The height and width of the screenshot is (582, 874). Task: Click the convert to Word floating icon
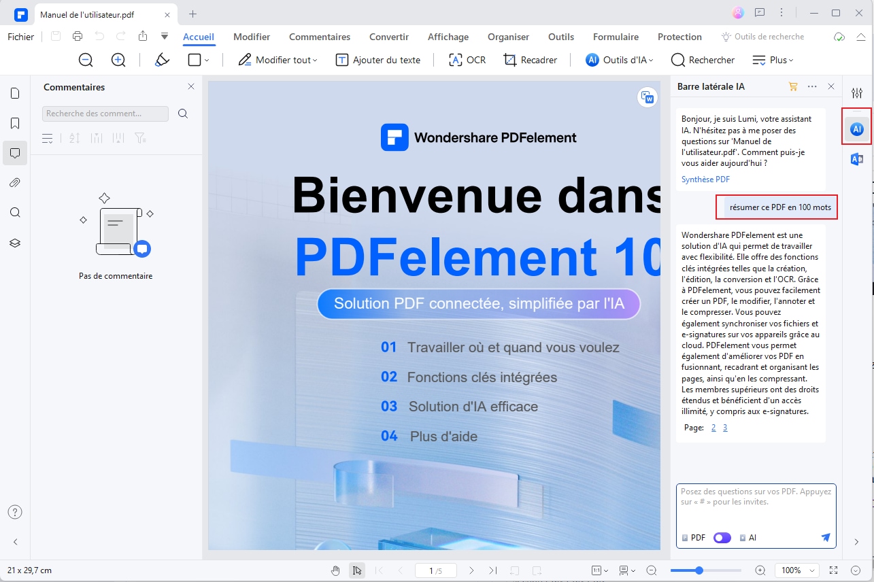click(648, 97)
